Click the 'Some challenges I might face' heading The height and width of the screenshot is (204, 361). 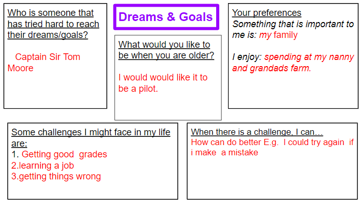pos(91,137)
